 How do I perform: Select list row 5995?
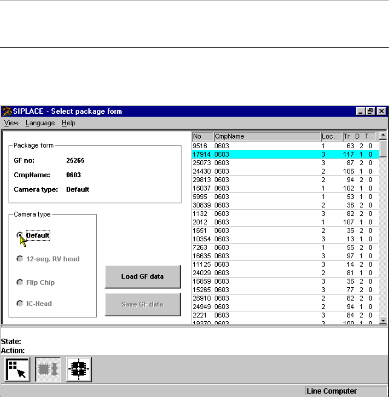click(285, 197)
